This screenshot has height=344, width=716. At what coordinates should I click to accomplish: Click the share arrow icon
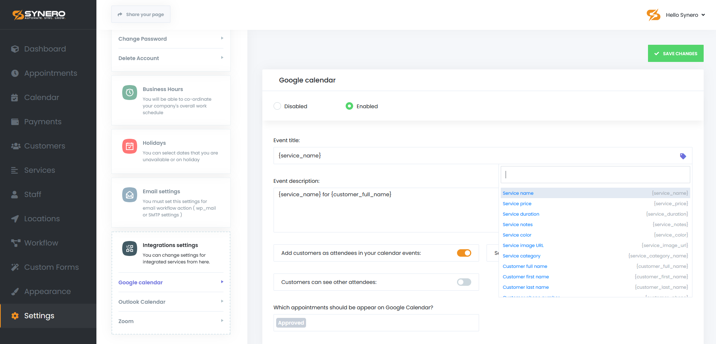[x=120, y=15]
